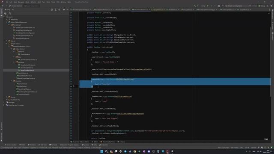
Task: Click the locate opened file target icon in Explorer panel
Action: (52, 9)
